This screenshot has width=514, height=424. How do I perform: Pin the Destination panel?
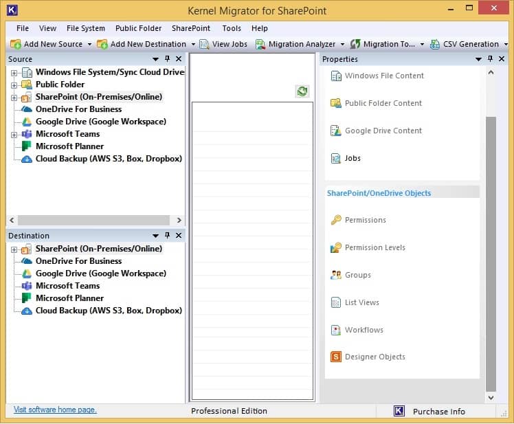tap(167, 236)
